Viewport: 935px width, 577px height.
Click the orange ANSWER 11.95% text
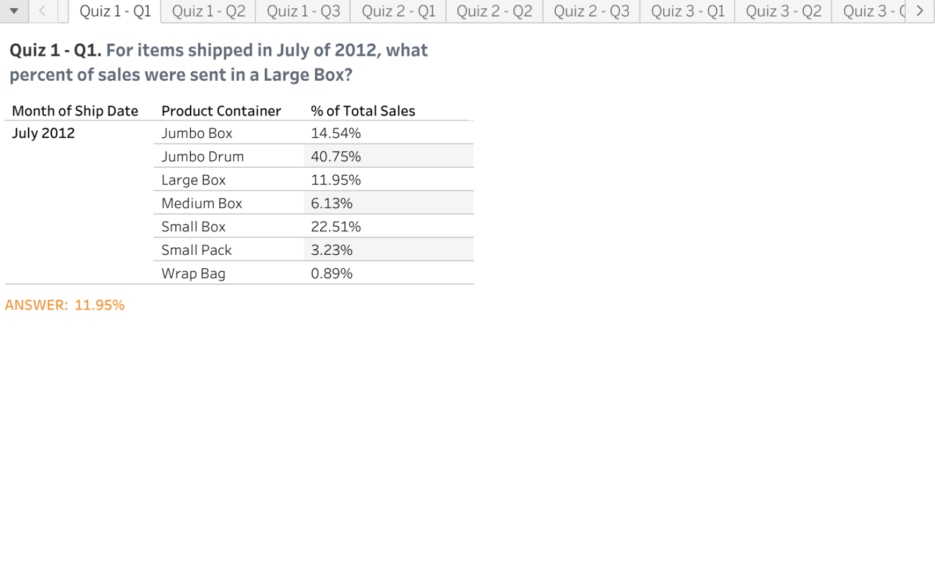(65, 305)
